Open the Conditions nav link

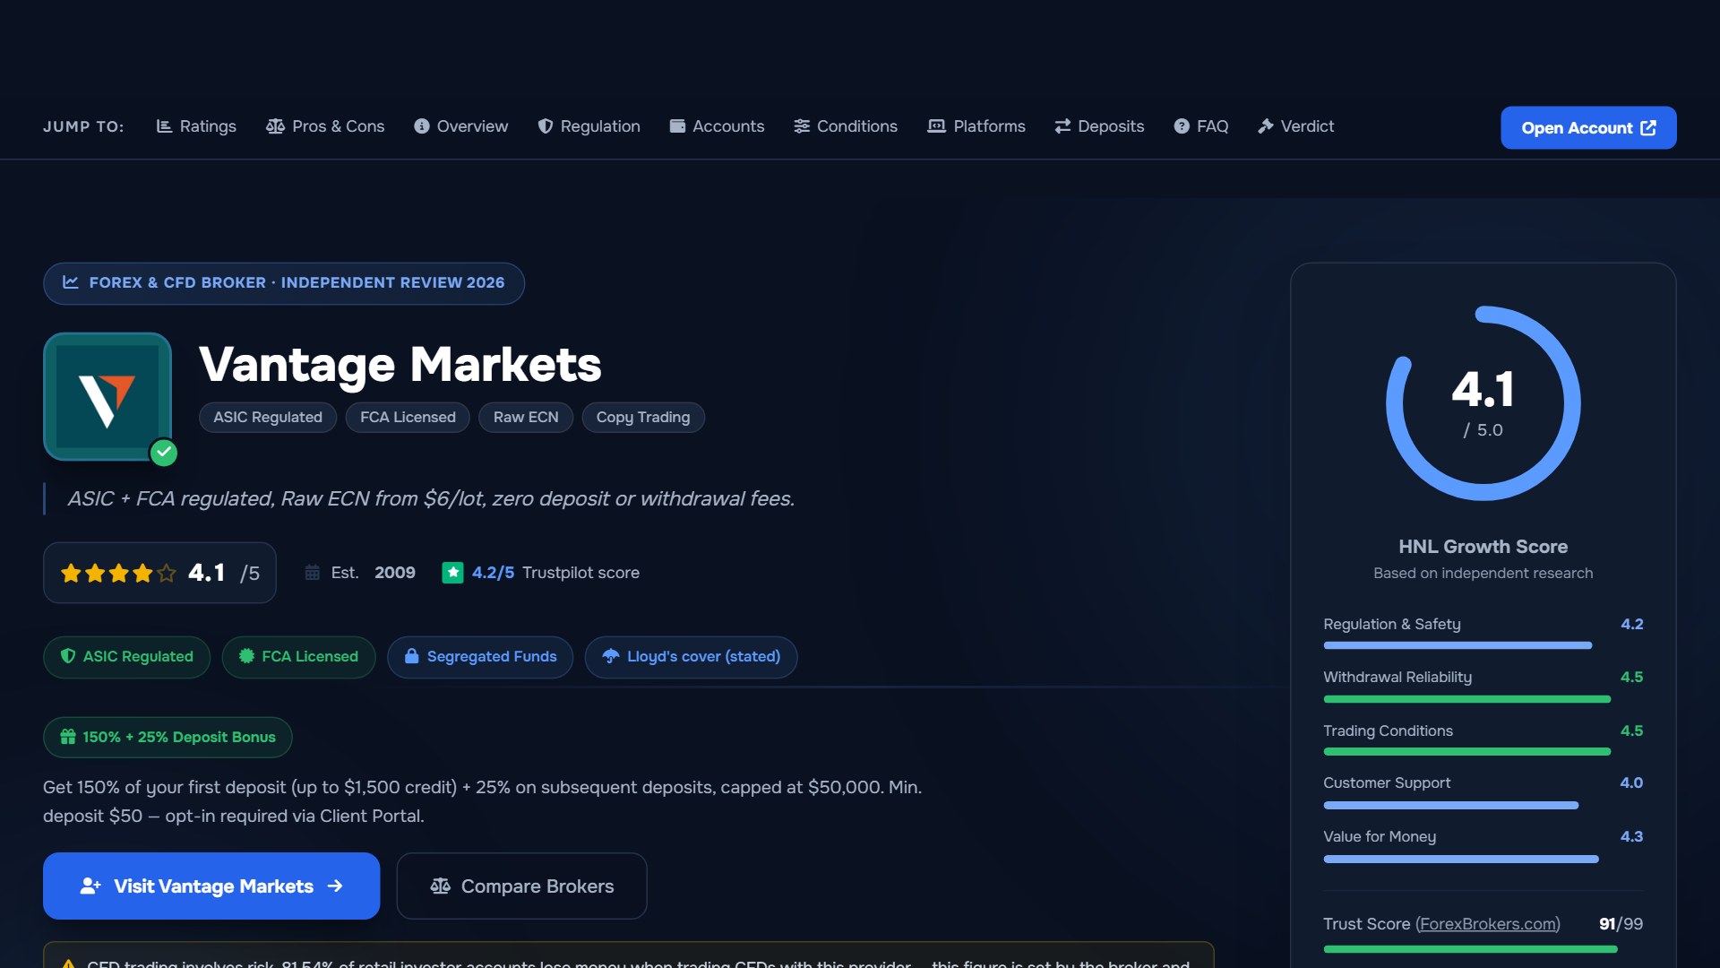[846, 126]
